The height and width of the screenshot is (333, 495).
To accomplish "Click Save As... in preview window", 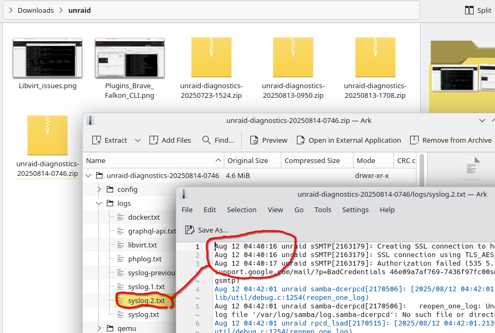I will pyautogui.click(x=207, y=230).
